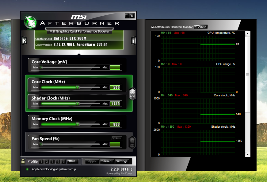This screenshot has width=267, height=182.
Task: Click the hardware monitor scroll down arrow
Action: pyautogui.click(x=248, y=155)
